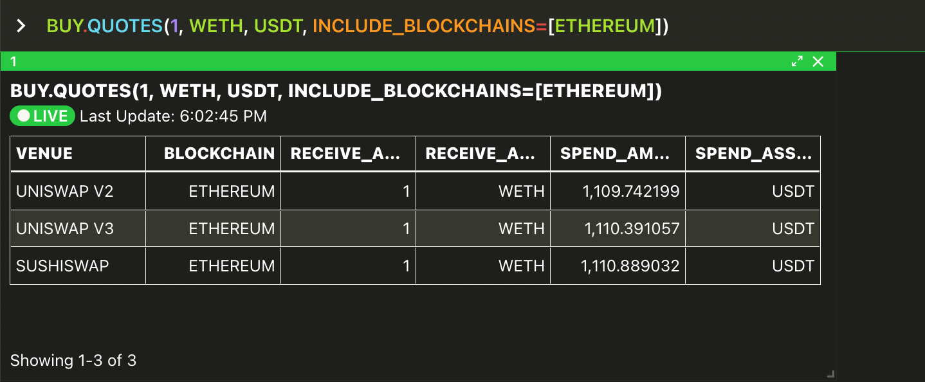Click the Showing 1-3 of 3 label

[x=73, y=360]
